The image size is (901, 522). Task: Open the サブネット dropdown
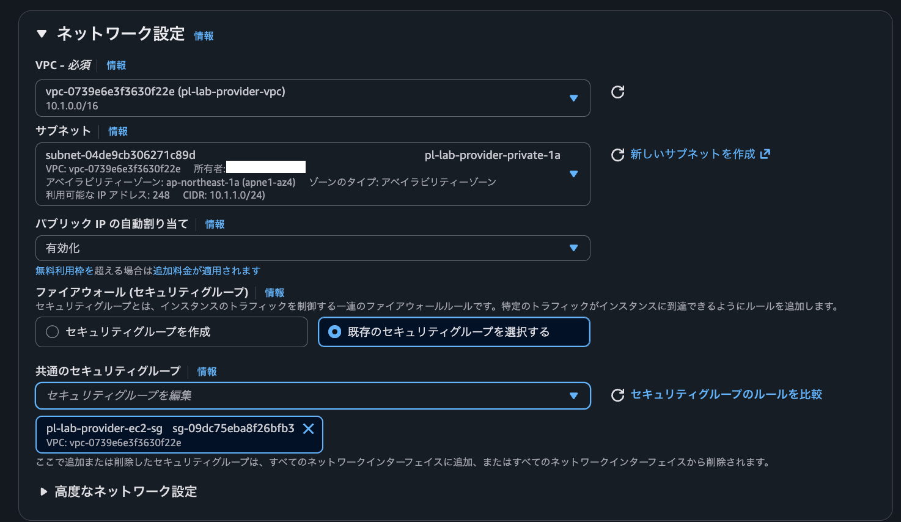point(573,174)
